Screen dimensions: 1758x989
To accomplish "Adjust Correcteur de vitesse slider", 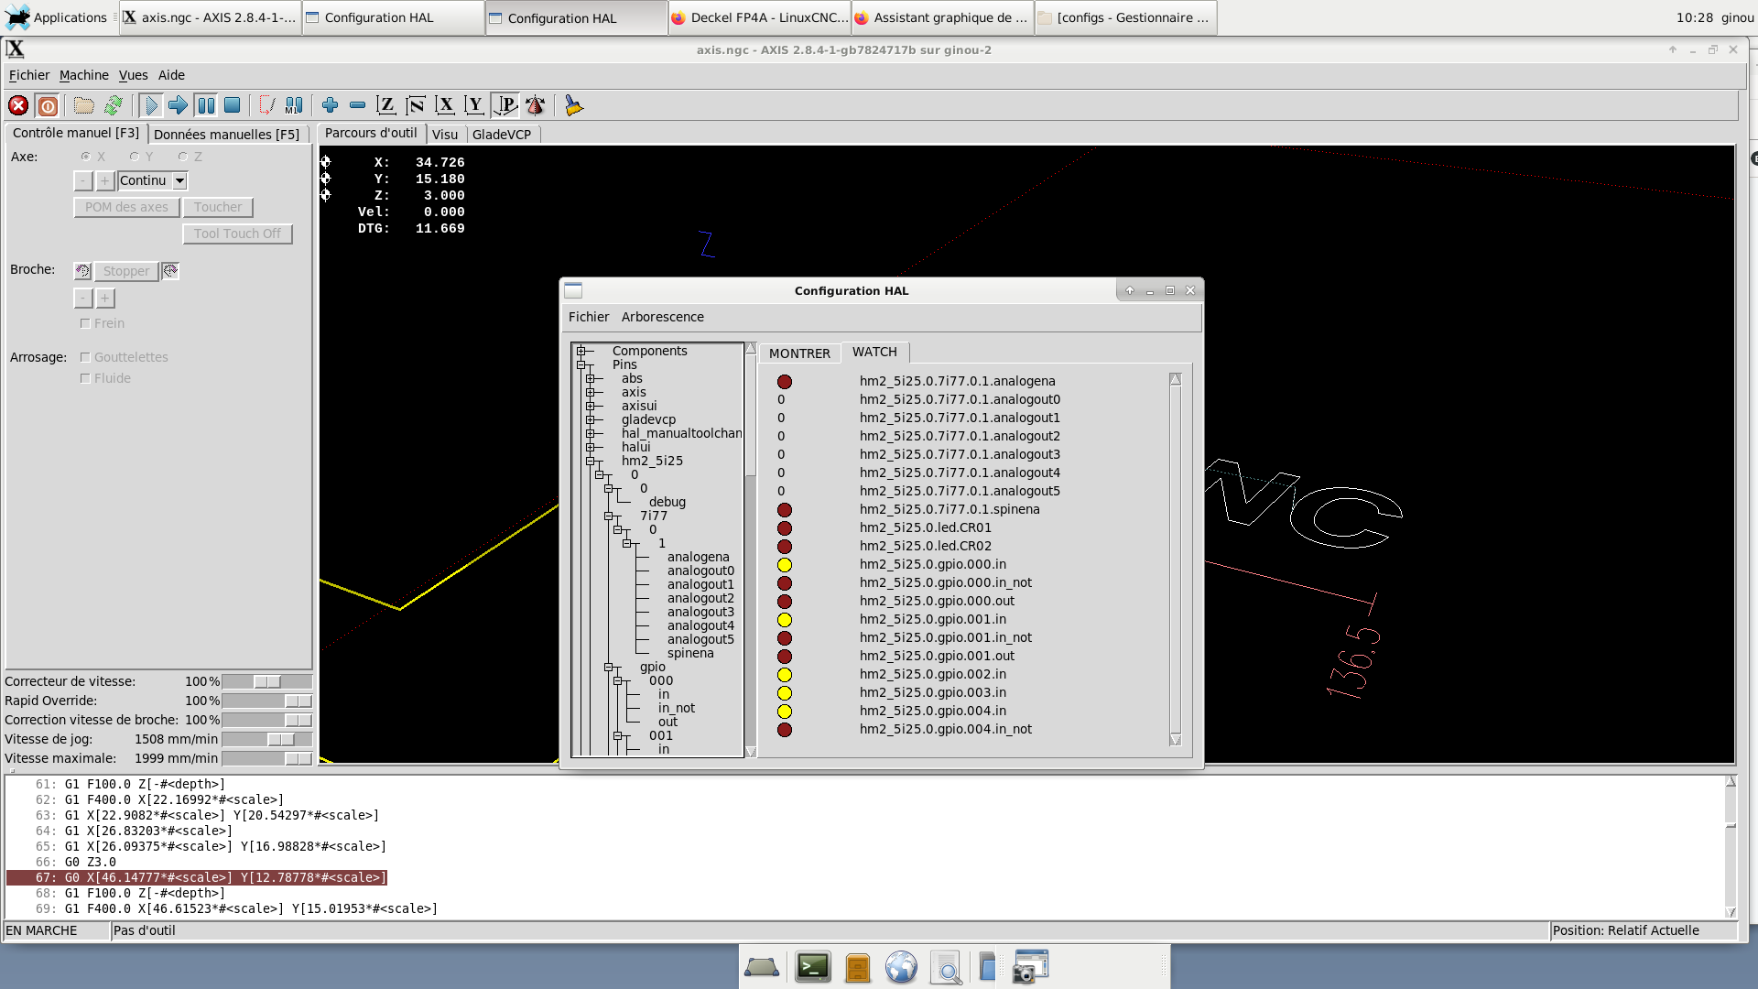I will (x=267, y=682).
